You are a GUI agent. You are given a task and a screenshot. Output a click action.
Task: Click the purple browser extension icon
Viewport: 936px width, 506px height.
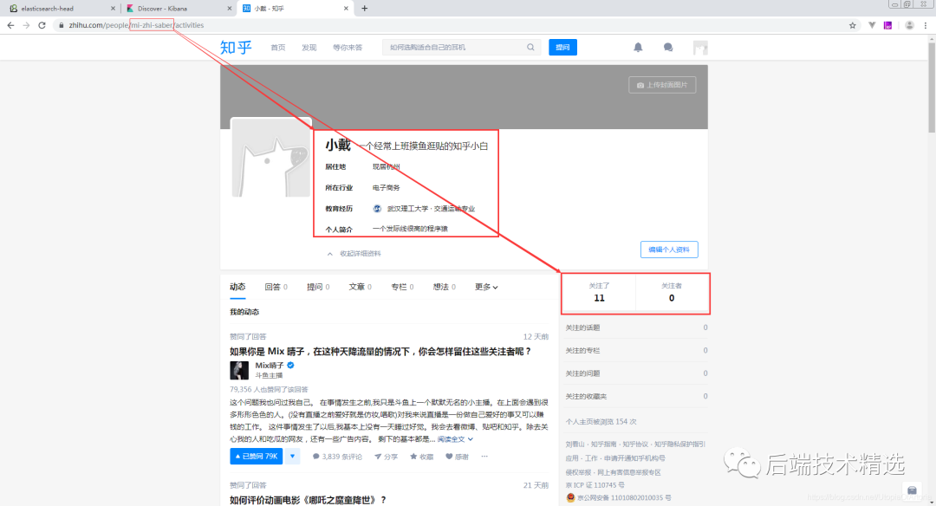887,25
